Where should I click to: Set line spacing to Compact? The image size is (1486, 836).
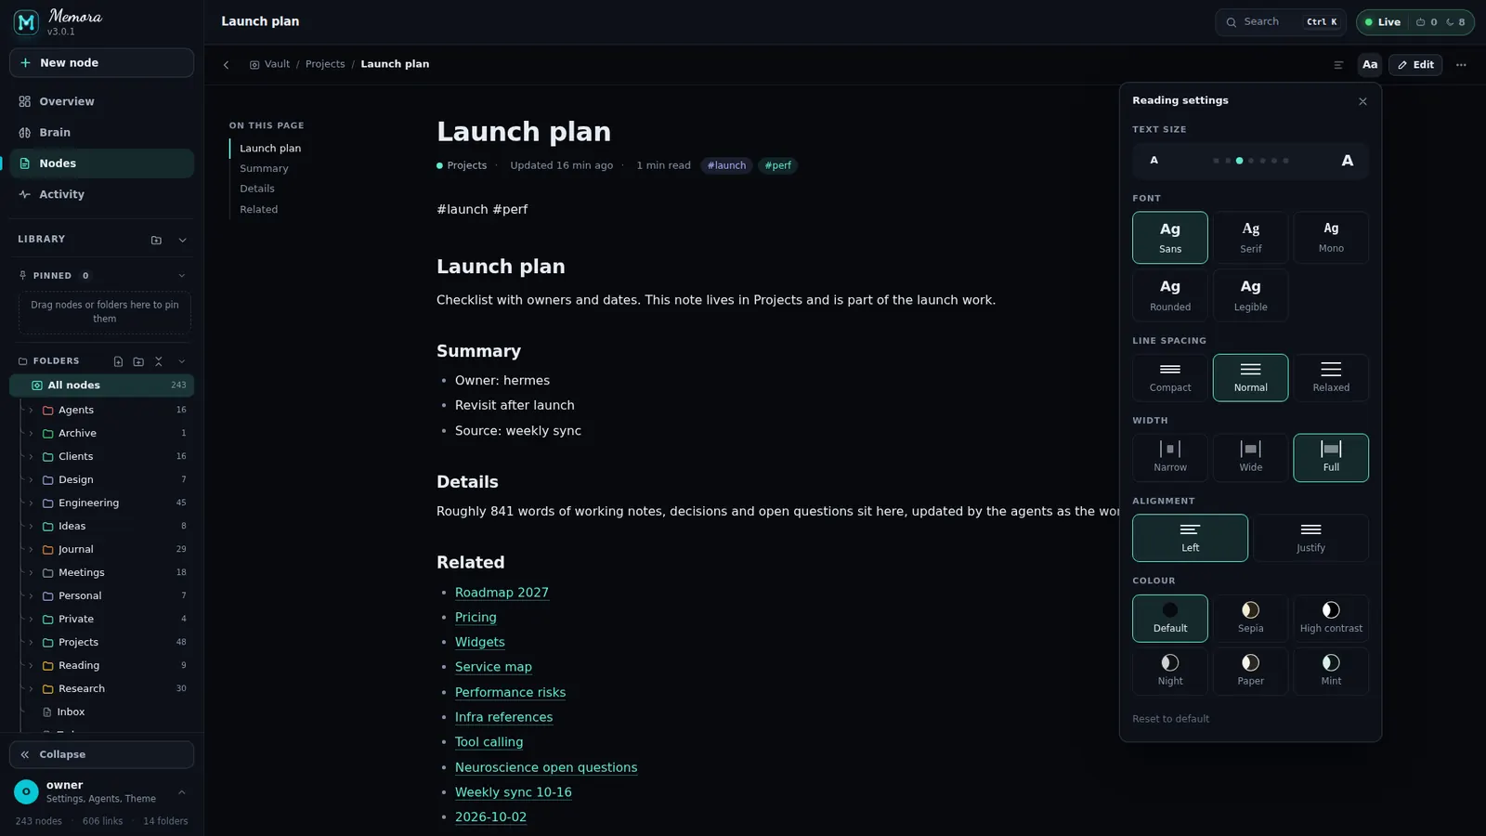pos(1170,378)
